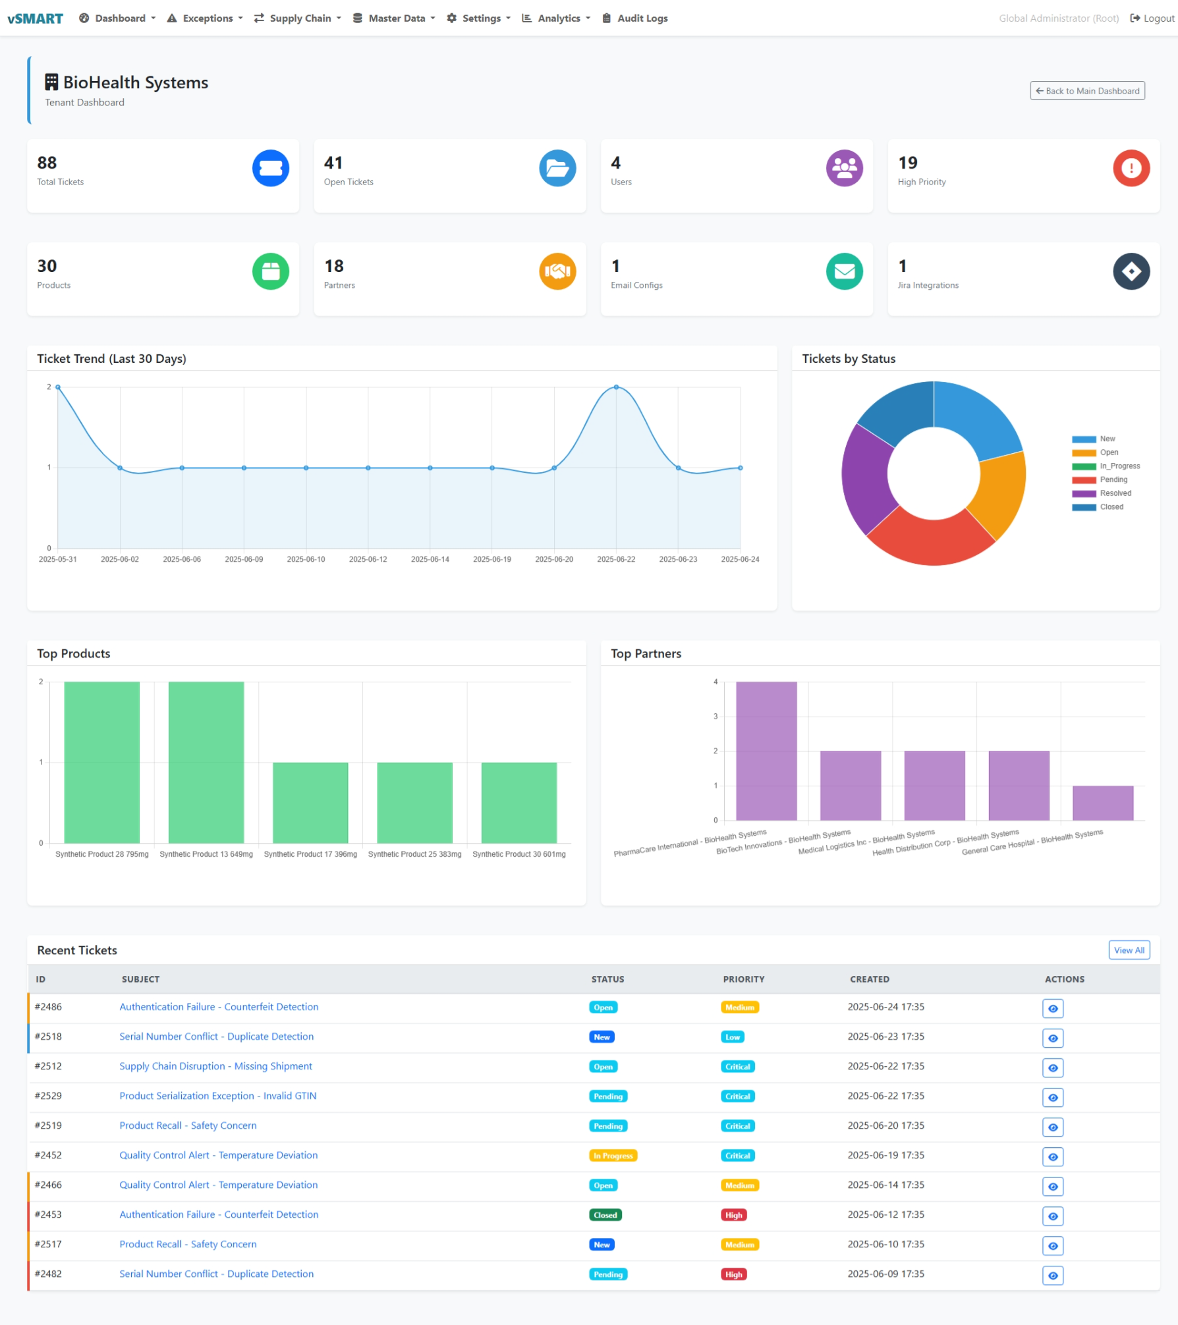Click the orange Partners handshake icon
The image size is (1178, 1325).
[557, 271]
